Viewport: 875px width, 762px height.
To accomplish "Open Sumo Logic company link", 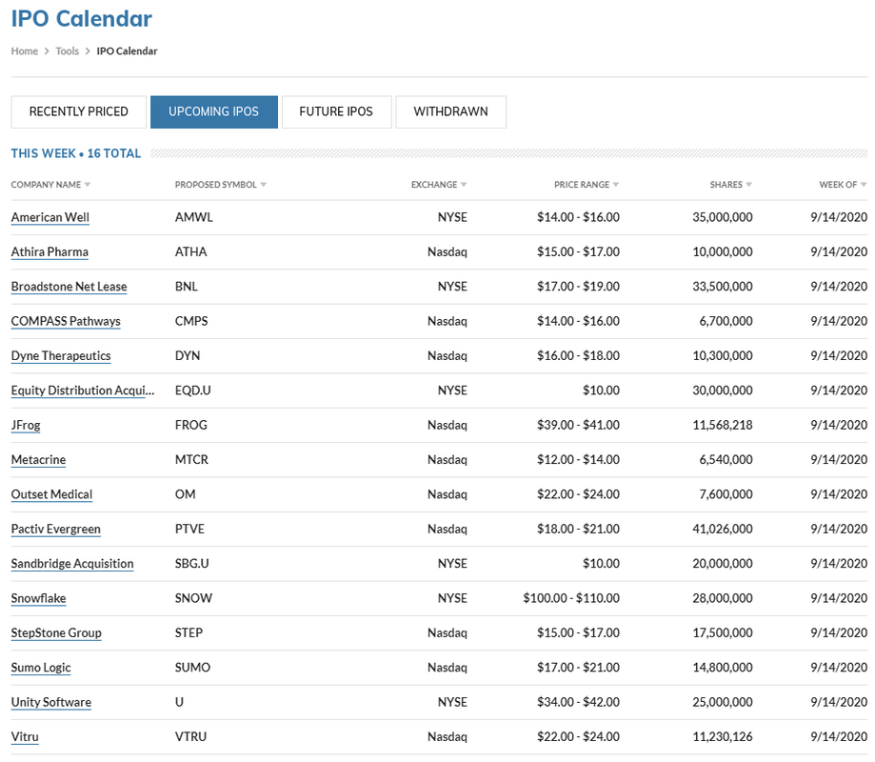I will click(x=41, y=668).
